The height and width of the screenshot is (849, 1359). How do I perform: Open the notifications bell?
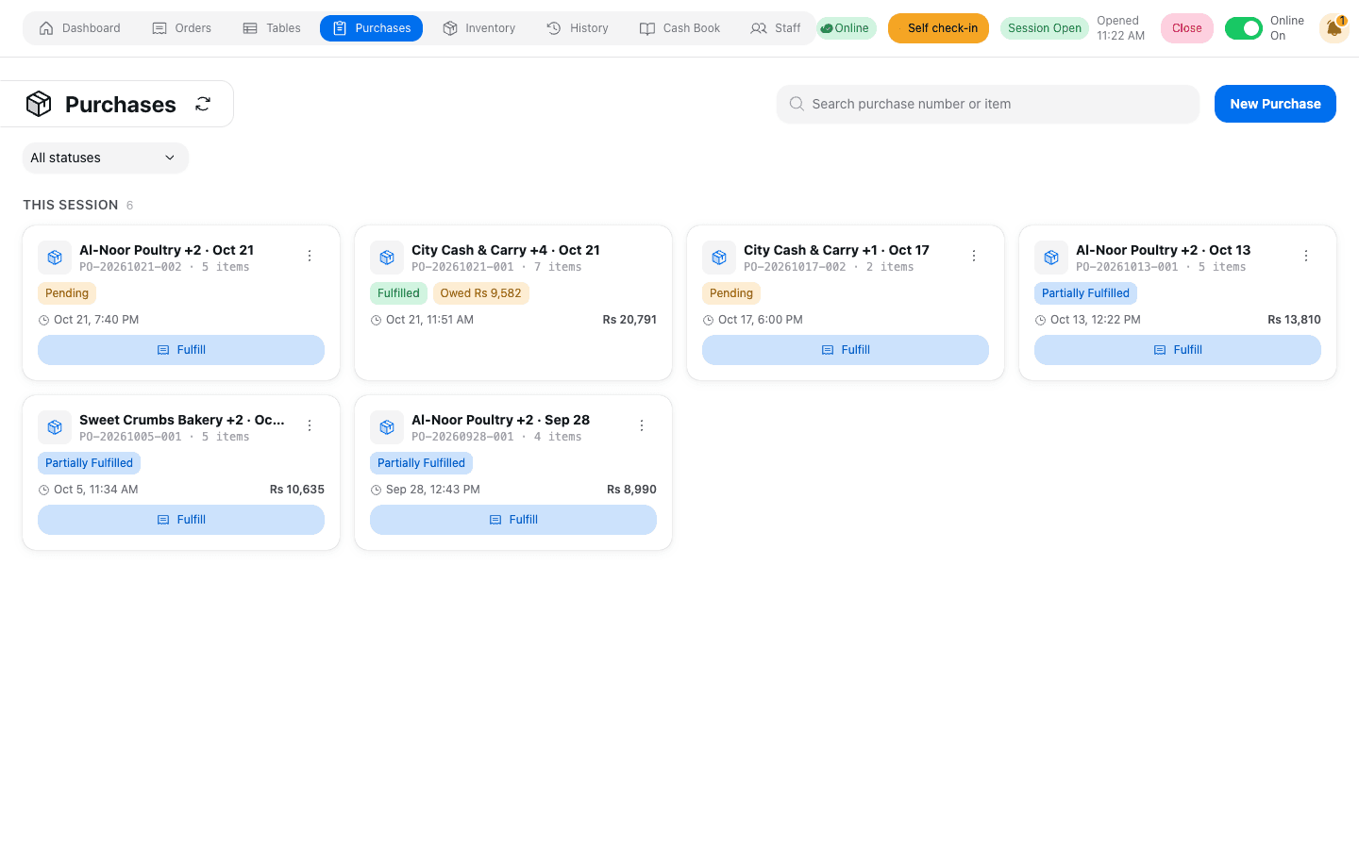click(x=1334, y=28)
